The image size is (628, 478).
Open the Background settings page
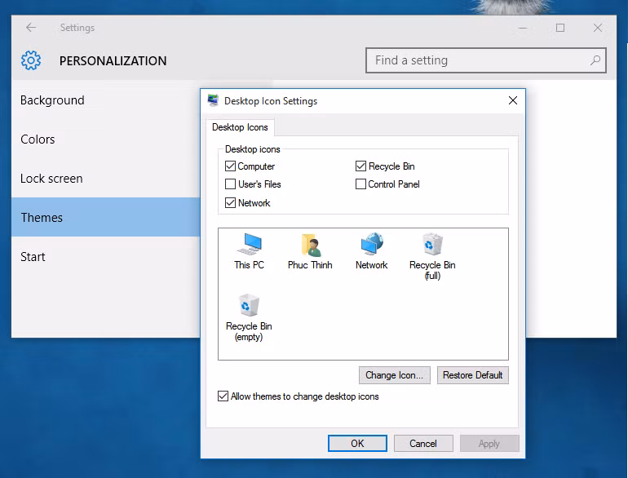click(52, 100)
